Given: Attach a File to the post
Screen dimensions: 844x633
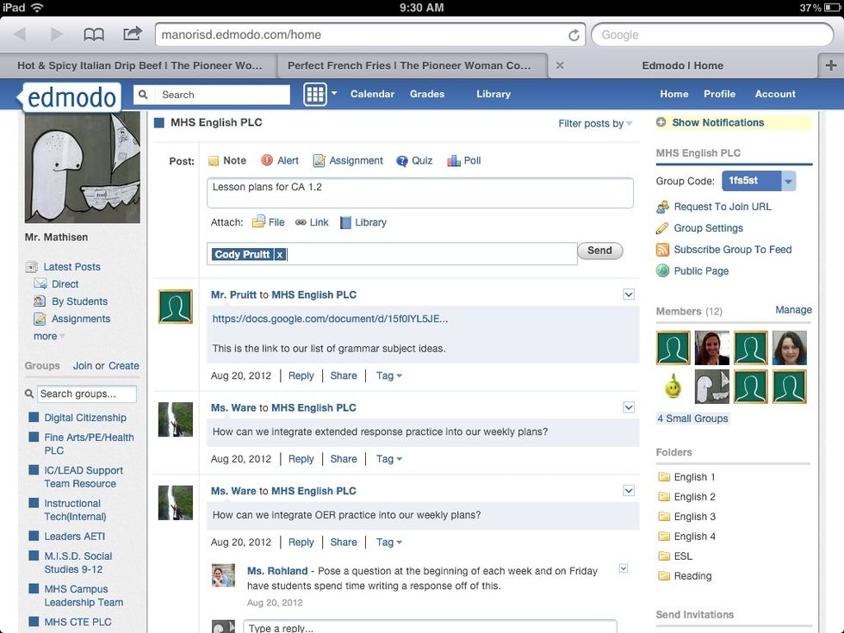Looking at the screenshot, I should click(x=269, y=222).
